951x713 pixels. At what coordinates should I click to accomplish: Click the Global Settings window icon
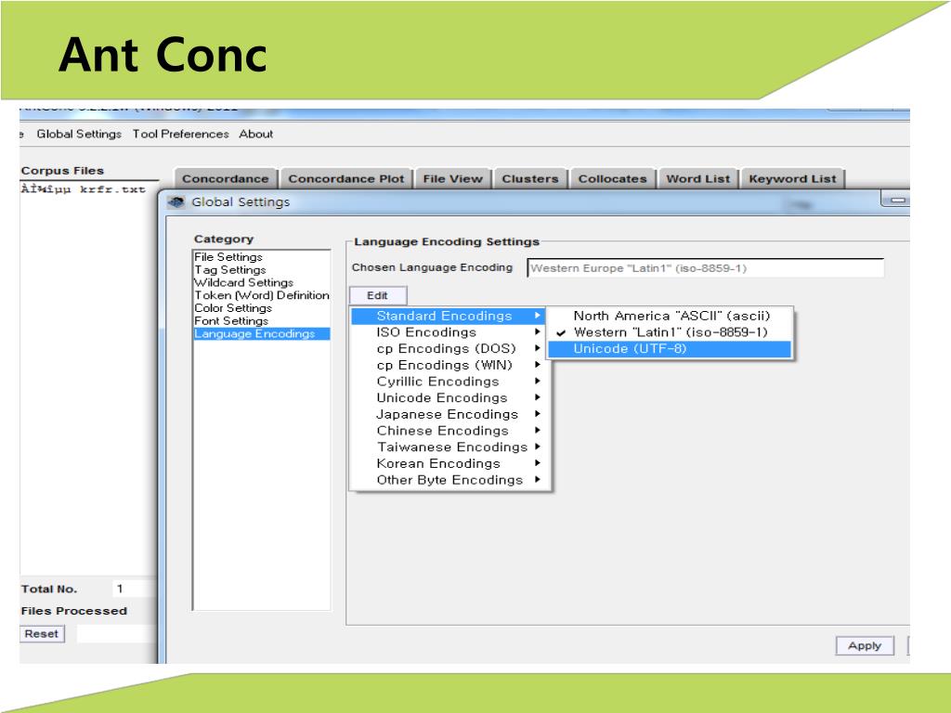[x=176, y=201]
